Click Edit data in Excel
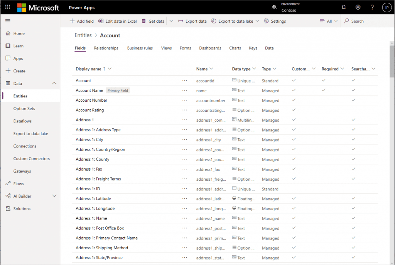This screenshot has height=265, width=395. [x=118, y=21]
